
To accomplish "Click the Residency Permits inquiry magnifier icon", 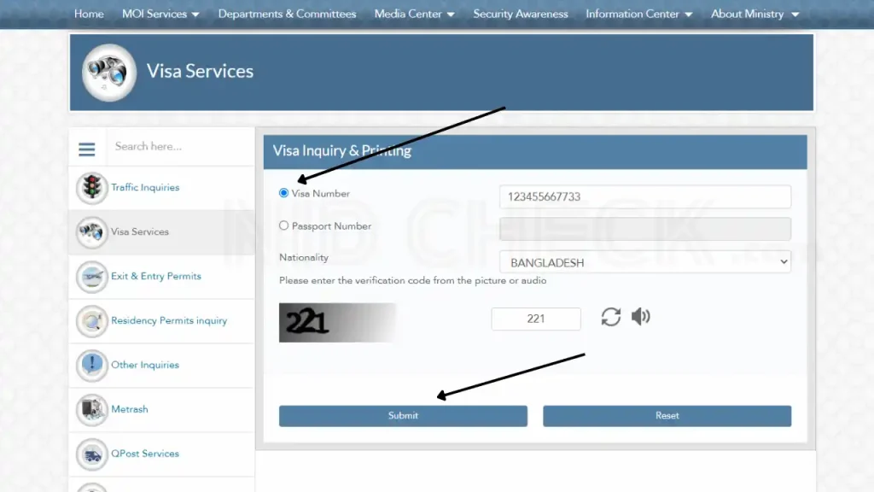I will click(x=91, y=321).
